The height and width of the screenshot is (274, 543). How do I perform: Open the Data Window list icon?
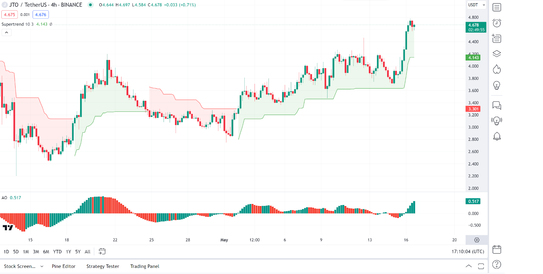pyautogui.click(x=497, y=38)
